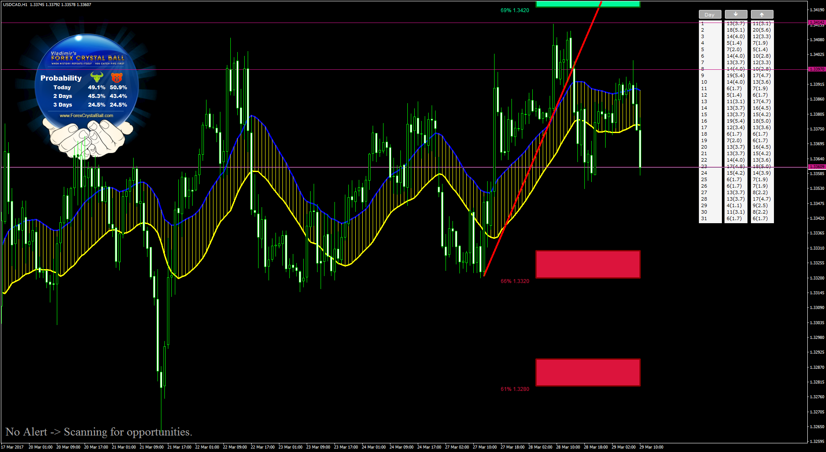
Task: Select the red diagonal trendline
Action: [x=542, y=140]
